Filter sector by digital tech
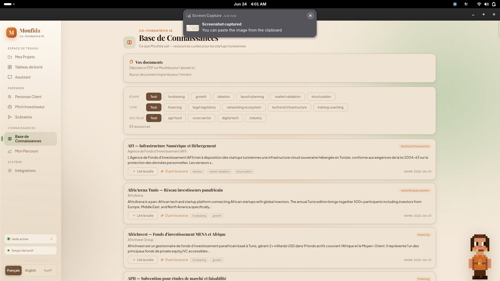This screenshot has width=500, height=281. point(230,118)
